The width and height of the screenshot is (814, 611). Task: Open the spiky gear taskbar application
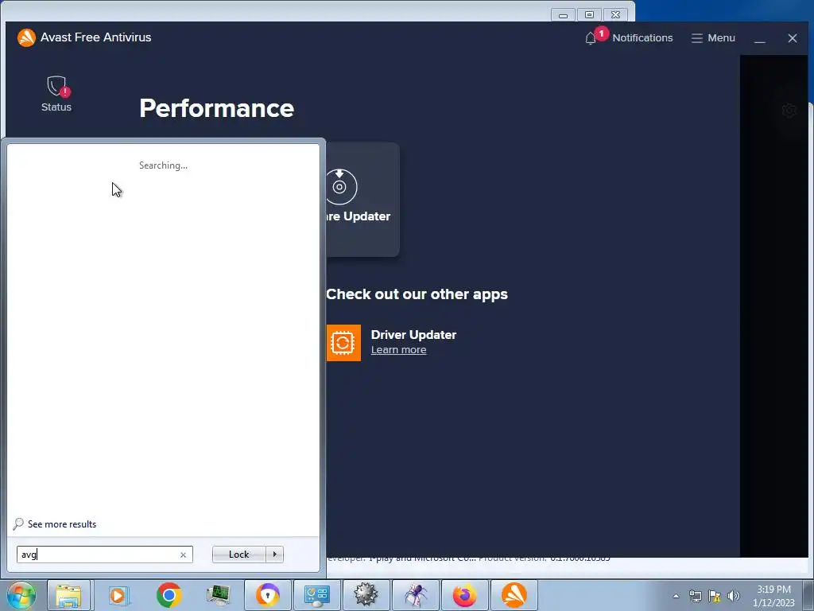pyautogui.click(x=366, y=595)
